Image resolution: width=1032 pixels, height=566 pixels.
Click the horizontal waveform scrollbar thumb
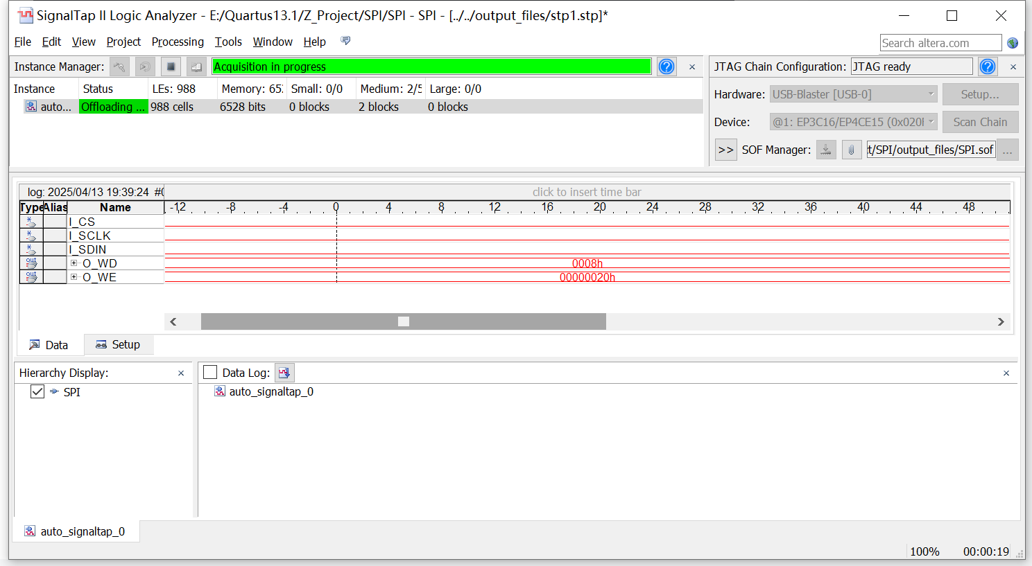pos(404,321)
